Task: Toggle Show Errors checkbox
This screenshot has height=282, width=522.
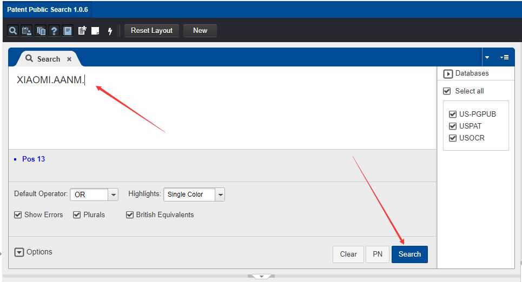Action: point(18,215)
